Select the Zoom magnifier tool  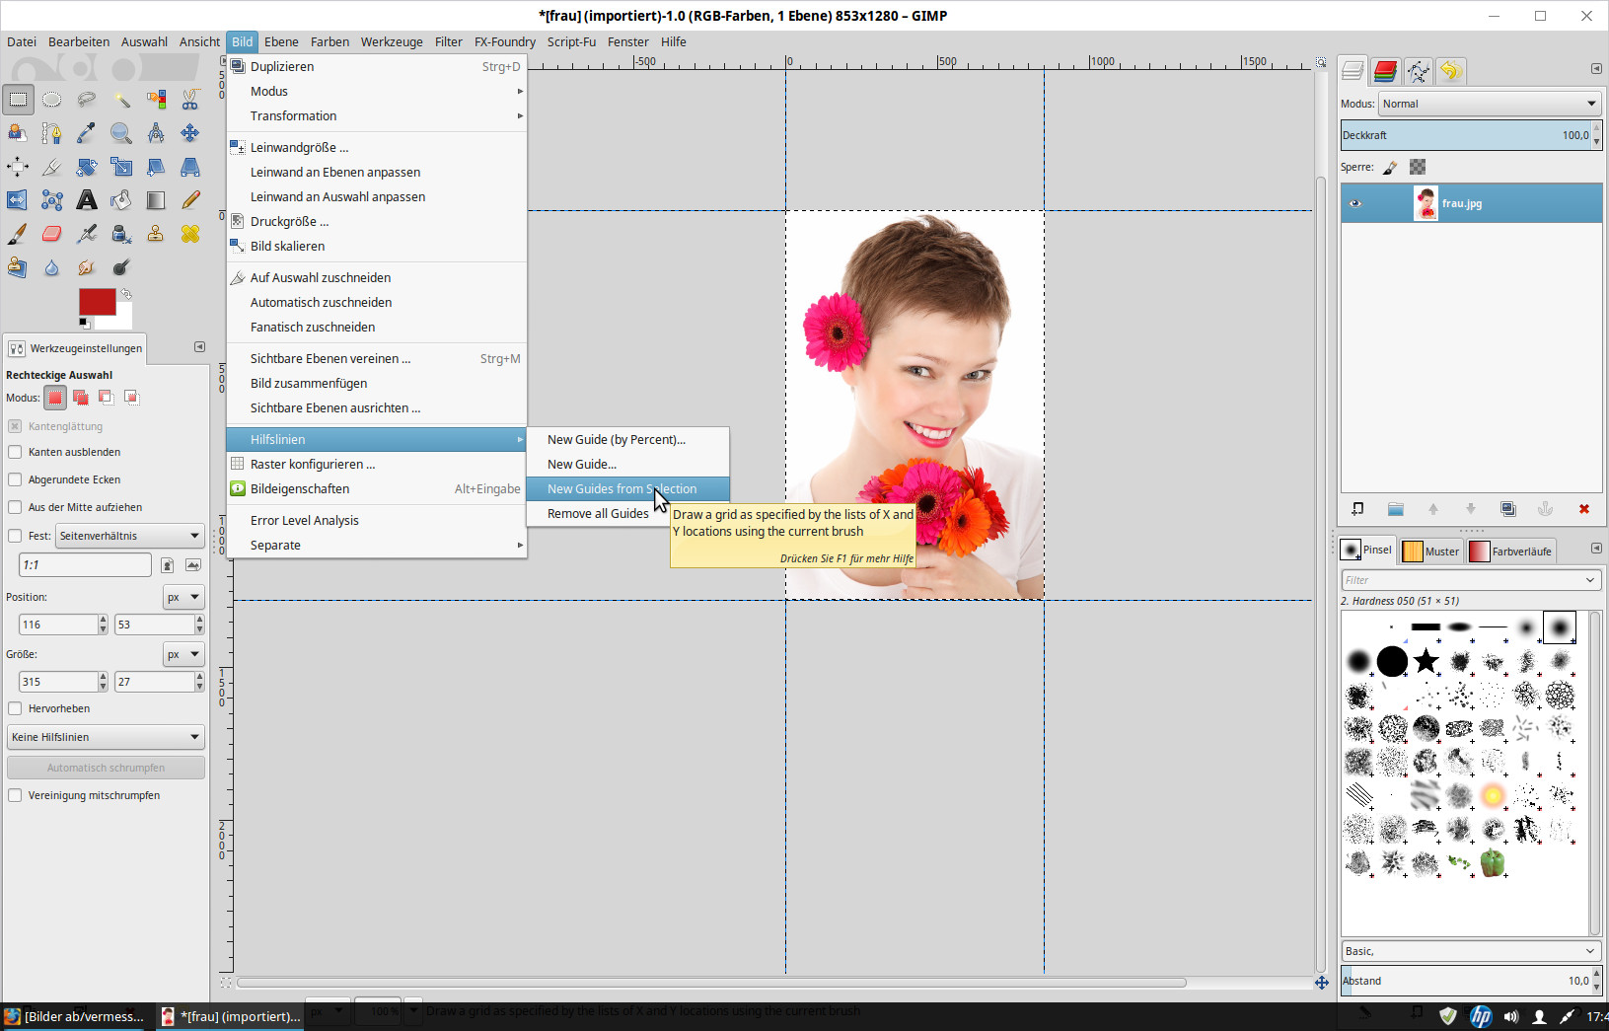121,133
